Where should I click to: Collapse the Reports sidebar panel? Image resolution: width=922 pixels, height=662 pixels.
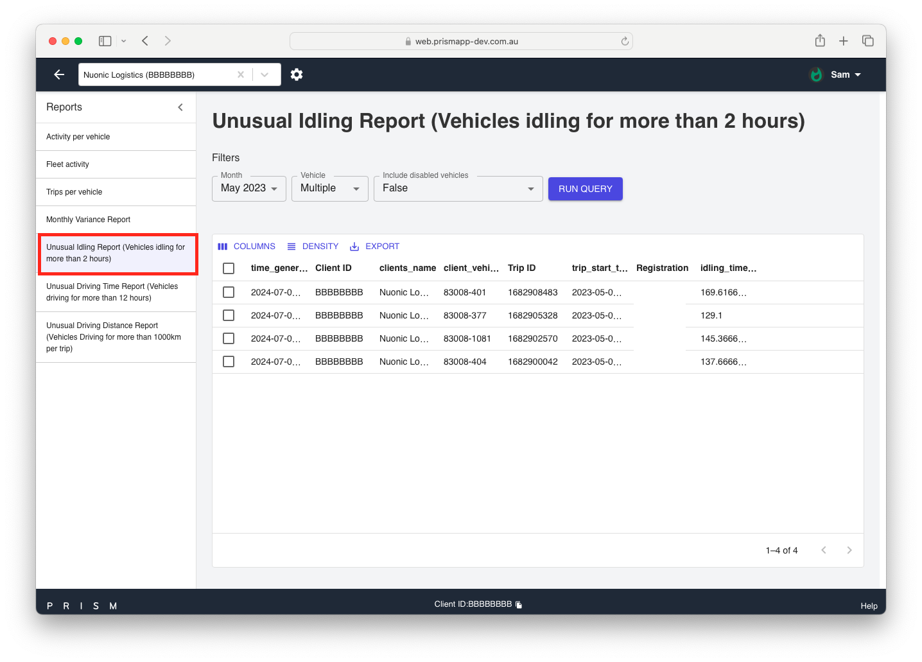(x=180, y=107)
